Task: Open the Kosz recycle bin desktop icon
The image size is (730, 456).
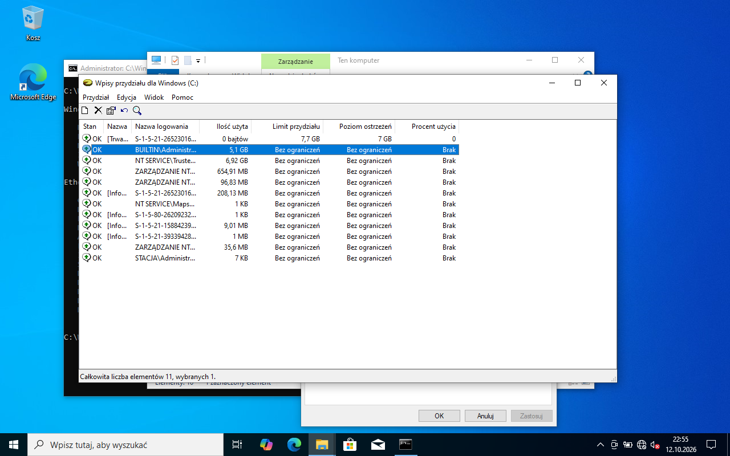Action: pyautogui.click(x=33, y=24)
